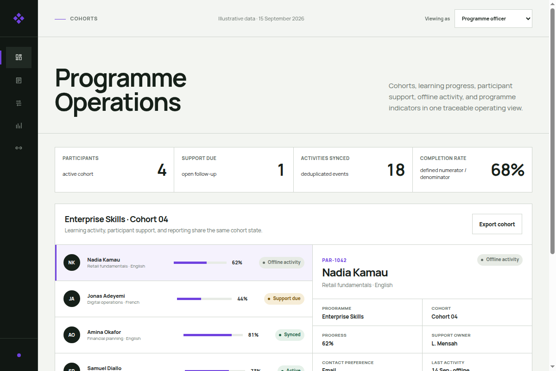Click the AO avatar for Amina Okafor
Image resolution: width=556 pixels, height=371 pixels.
coord(71,335)
